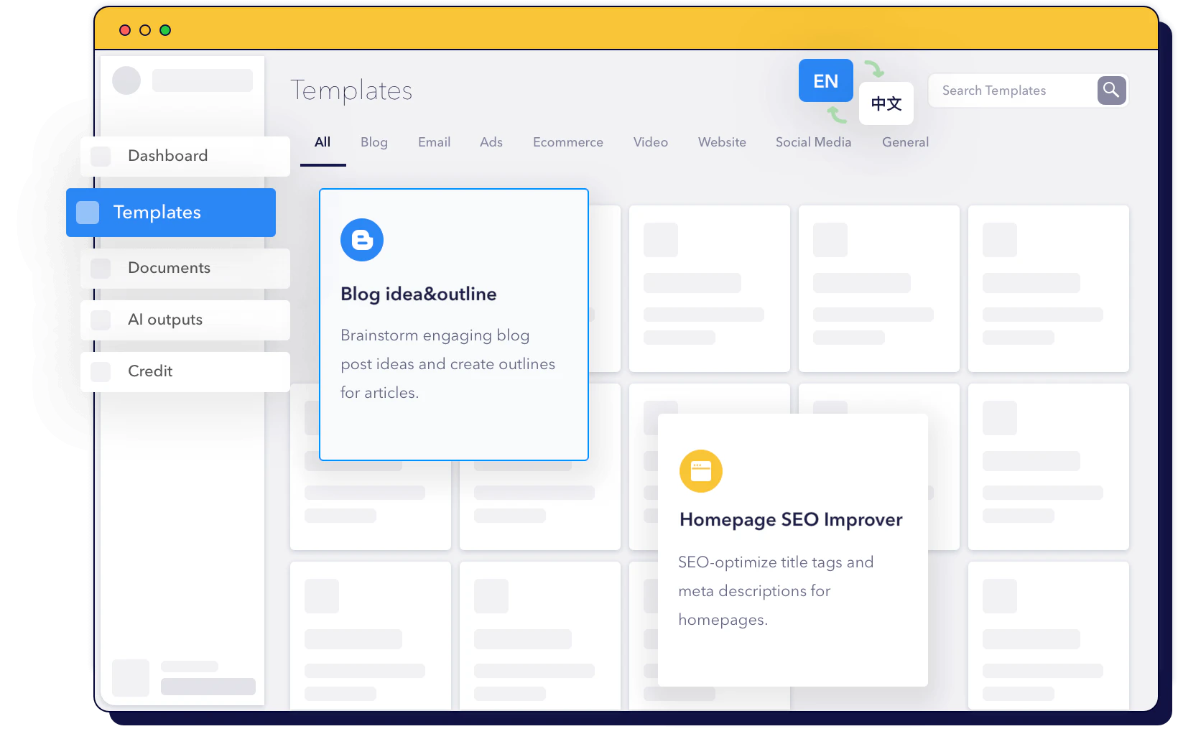Click the yellow minimize window dot
This screenshot has width=1178, height=734.
145,30
